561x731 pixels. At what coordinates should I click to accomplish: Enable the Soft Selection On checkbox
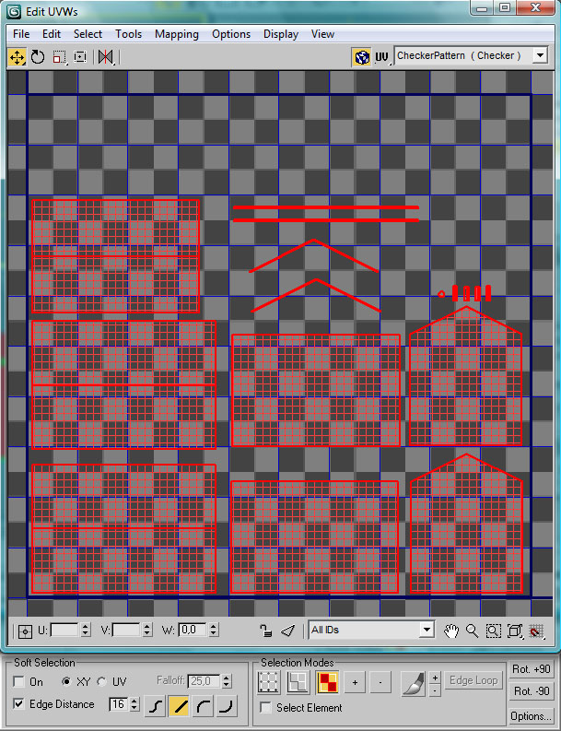tap(20, 682)
